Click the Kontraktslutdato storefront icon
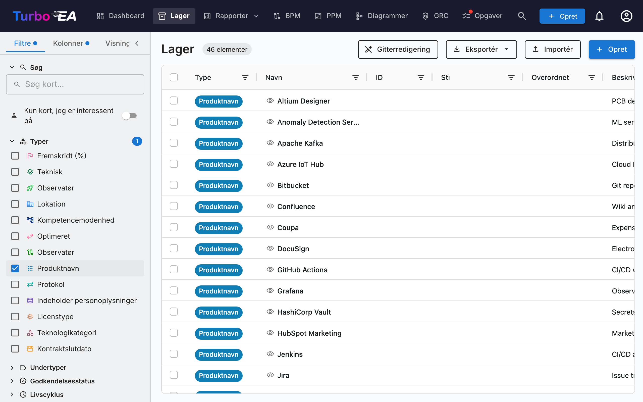Viewport: 643px width, 402px height. (x=30, y=349)
